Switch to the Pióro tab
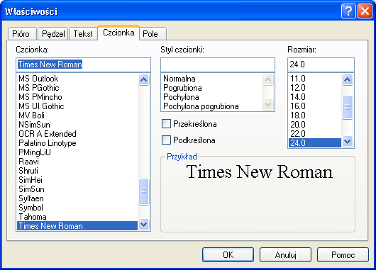 tap(21, 34)
